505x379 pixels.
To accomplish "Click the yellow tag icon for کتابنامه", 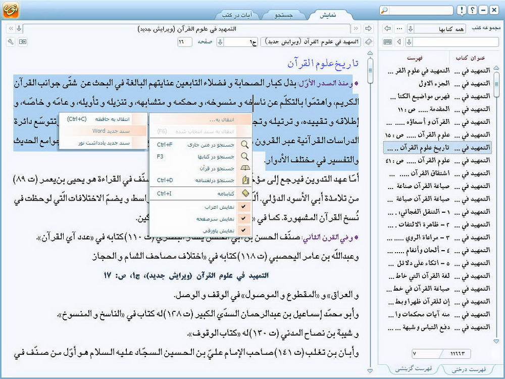I will pyautogui.click(x=245, y=194).
